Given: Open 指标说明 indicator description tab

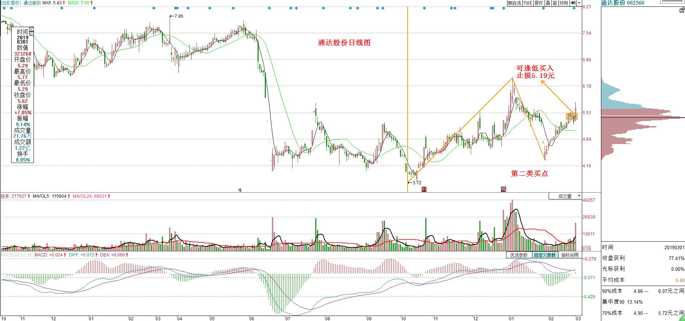Looking at the screenshot, I should [570, 255].
